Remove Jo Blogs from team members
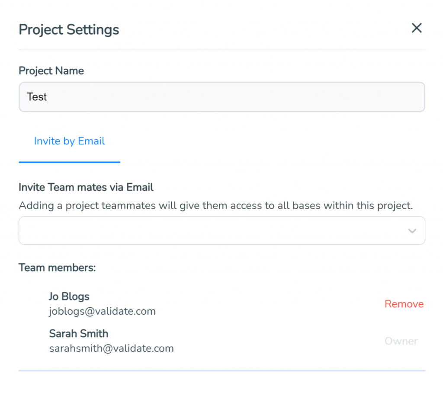The image size is (443, 396). tap(404, 304)
